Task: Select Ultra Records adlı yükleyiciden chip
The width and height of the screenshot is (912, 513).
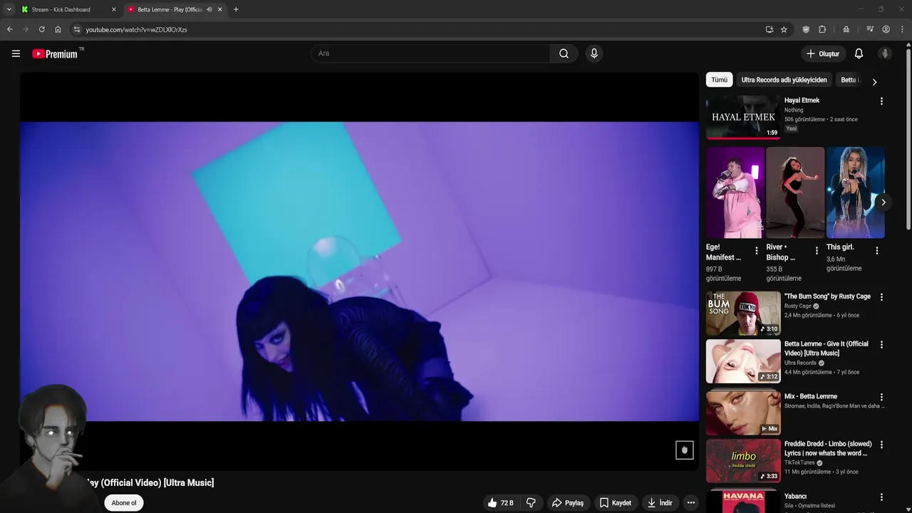Action: coord(784,80)
